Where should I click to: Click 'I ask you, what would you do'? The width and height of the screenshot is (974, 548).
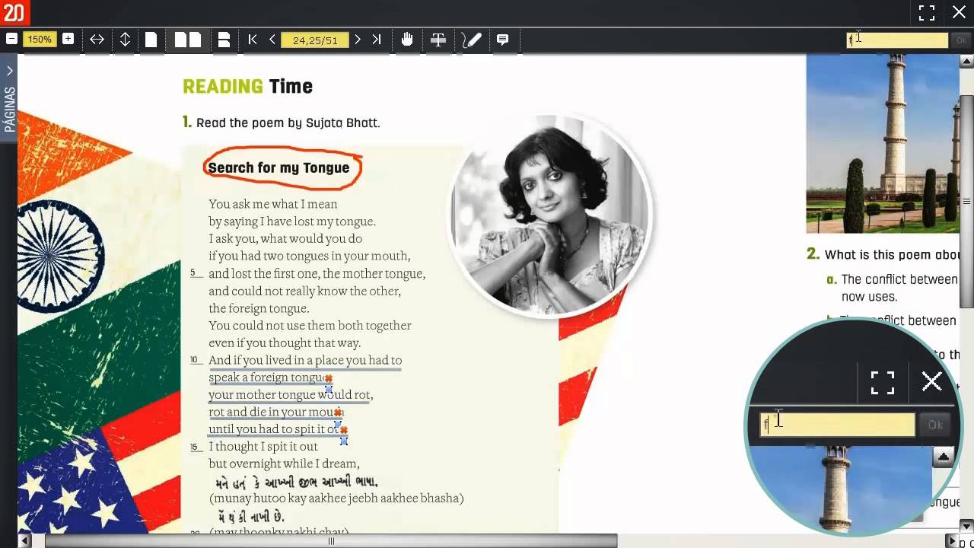(285, 239)
